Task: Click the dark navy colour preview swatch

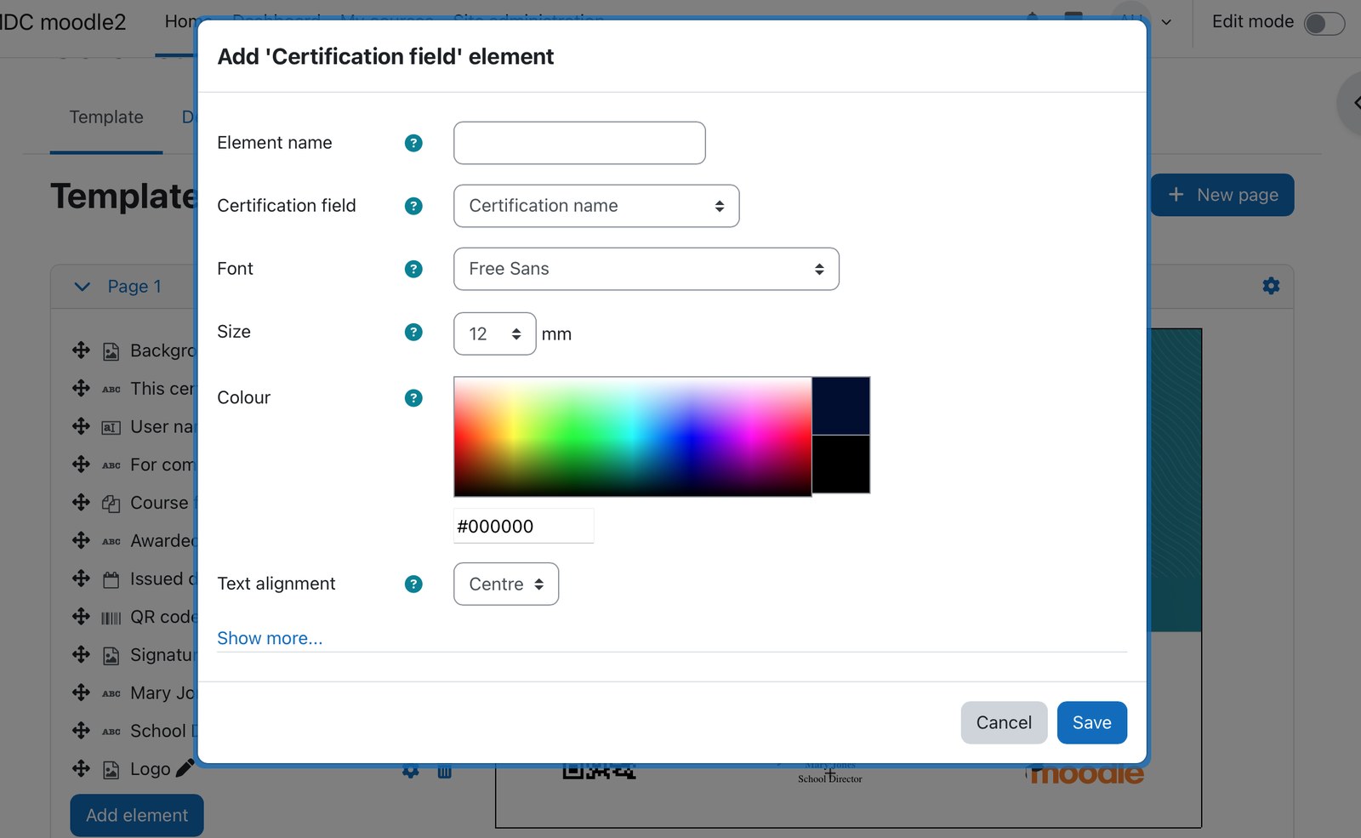Action: [840, 406]
